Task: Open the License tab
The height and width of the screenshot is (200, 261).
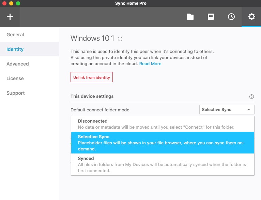Action: (x=29, y=78)
